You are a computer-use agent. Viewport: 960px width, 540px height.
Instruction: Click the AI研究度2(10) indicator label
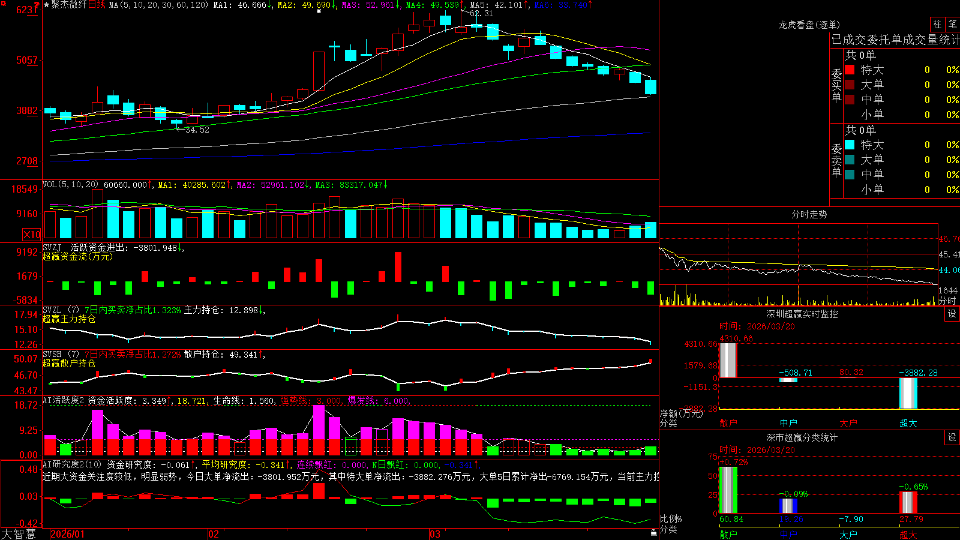[72, 465]
